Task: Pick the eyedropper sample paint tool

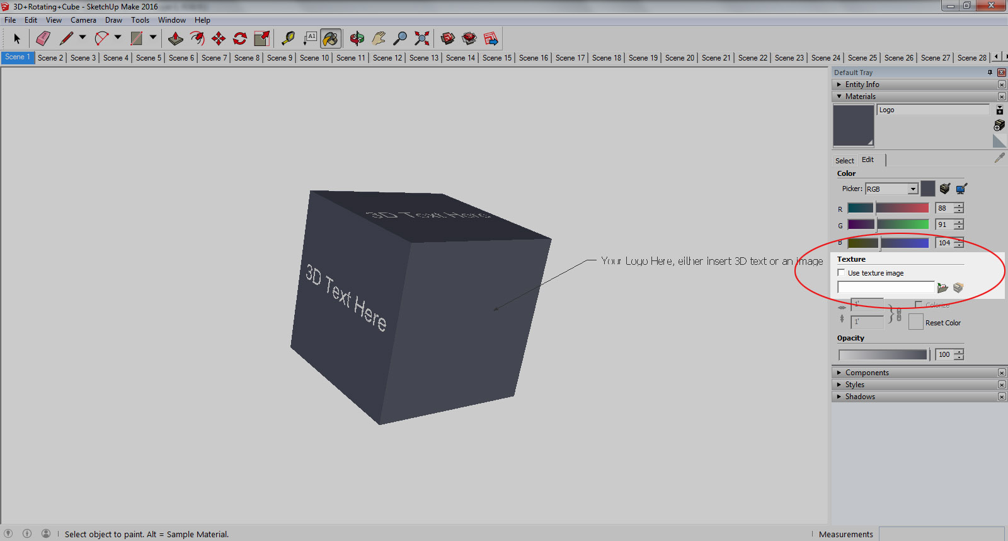Action: click(999, 158)
